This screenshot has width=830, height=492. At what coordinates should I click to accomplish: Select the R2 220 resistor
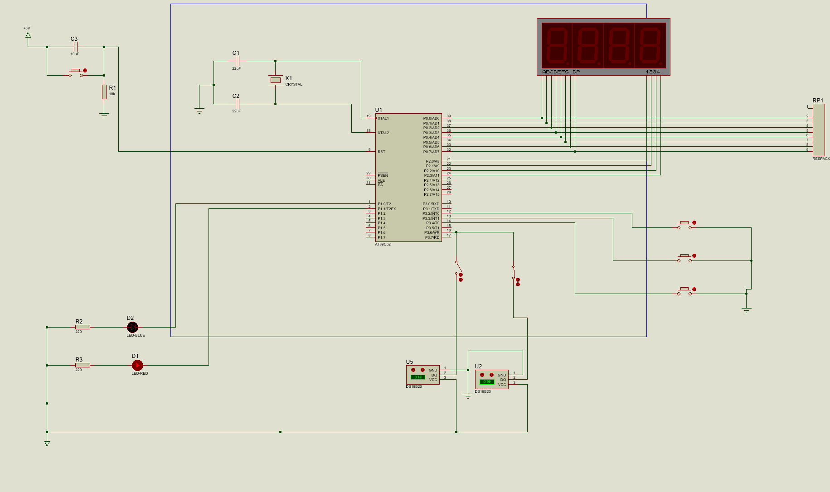click(x=83, y=327)
